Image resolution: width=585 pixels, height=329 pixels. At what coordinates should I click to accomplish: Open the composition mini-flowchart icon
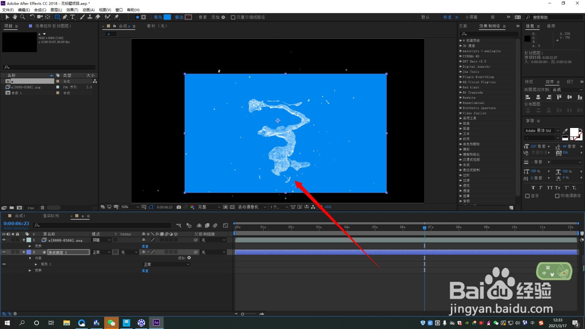[178, 226]
